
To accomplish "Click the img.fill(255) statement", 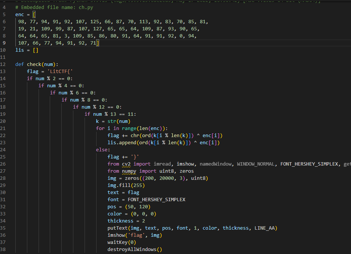I will tap(126, 185).
